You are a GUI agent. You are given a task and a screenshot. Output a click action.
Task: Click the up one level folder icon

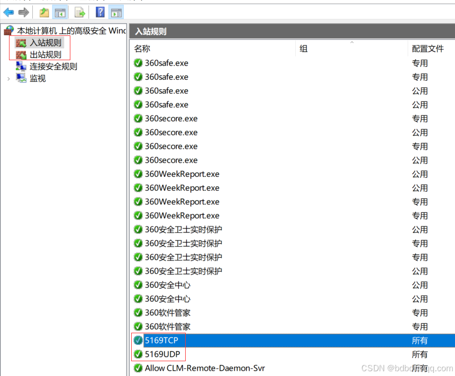44,13
